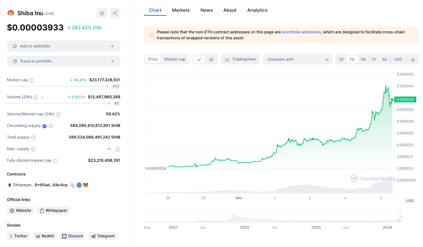The height and width of the screenshot is (247, 423).
Task: Click Circulating supply verified badge
Action: (x=44, y=126)
